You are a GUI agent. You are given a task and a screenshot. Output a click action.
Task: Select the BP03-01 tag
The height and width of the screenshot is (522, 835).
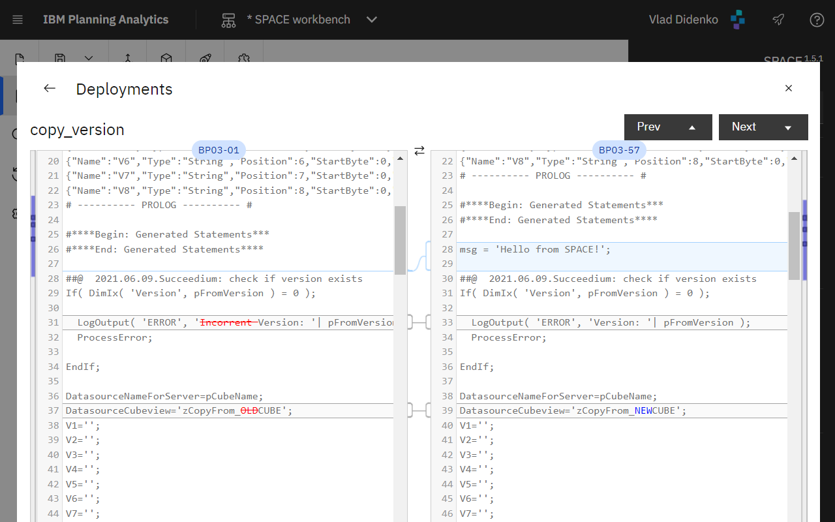(x=219, y=149)
